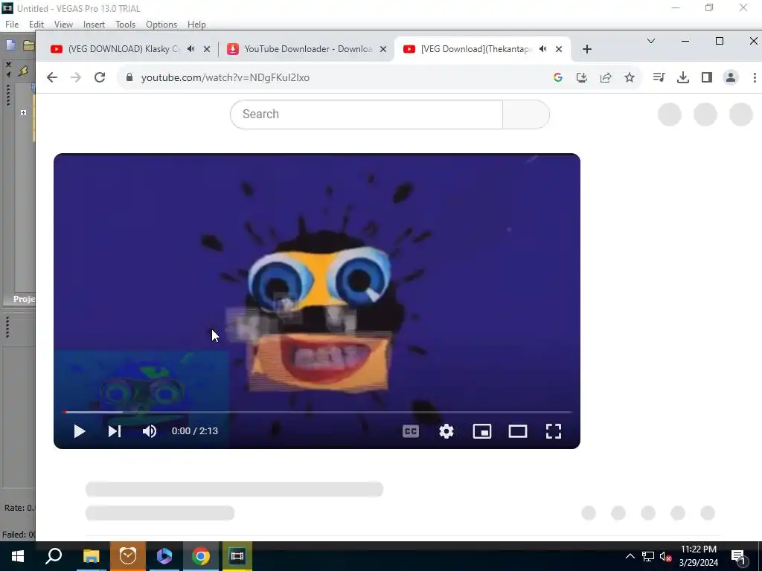The height and width of the screenshot is (571, 762).
Task: Open VEGAS Pro Tools menu
Action: (125, 25)
